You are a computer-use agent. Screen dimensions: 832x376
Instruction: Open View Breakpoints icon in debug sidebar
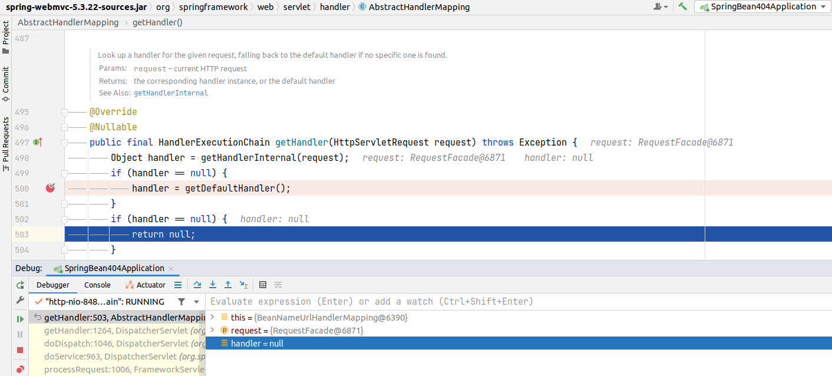tap(20, 370)
